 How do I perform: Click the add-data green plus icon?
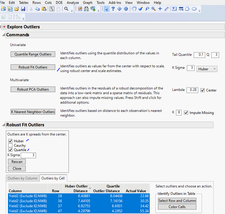click(93, 9)
